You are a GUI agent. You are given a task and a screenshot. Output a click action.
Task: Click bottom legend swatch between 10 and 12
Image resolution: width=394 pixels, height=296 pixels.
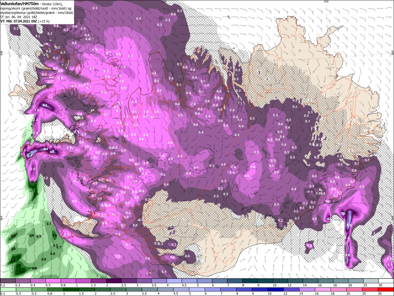(x=276, y=289)
